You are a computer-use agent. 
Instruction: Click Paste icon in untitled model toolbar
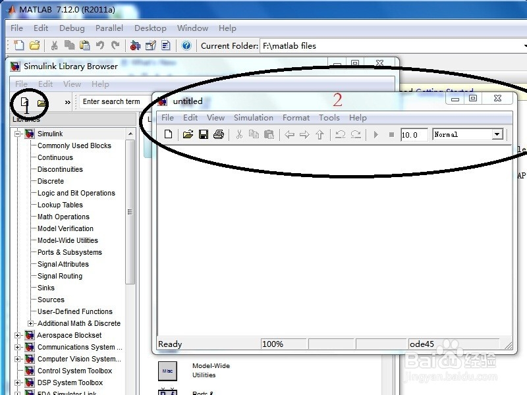(269, 135)
